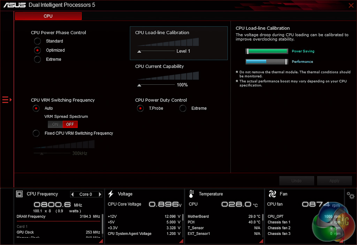
Task: Close the Dual Intelligent Processors window
Action: click(x=351, y=5)
